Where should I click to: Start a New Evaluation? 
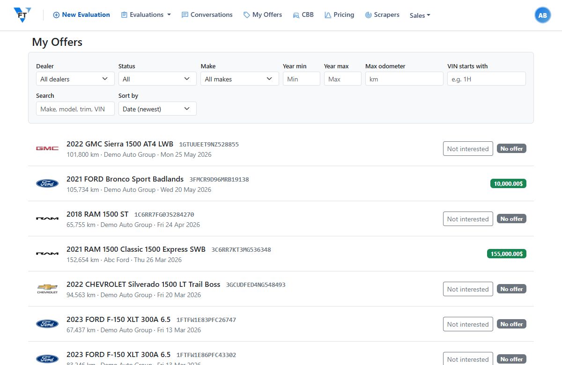click(81, 15)
